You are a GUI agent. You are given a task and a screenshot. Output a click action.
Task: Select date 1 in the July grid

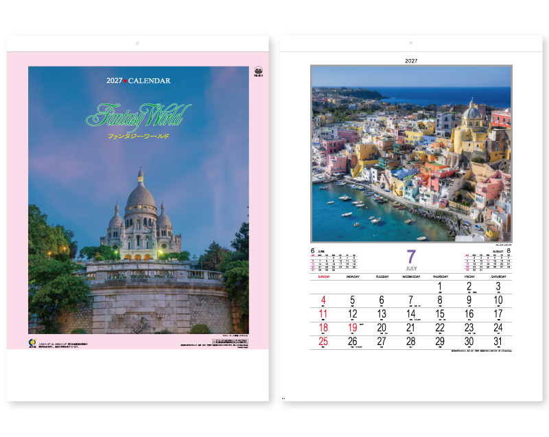tap(440, 287)
